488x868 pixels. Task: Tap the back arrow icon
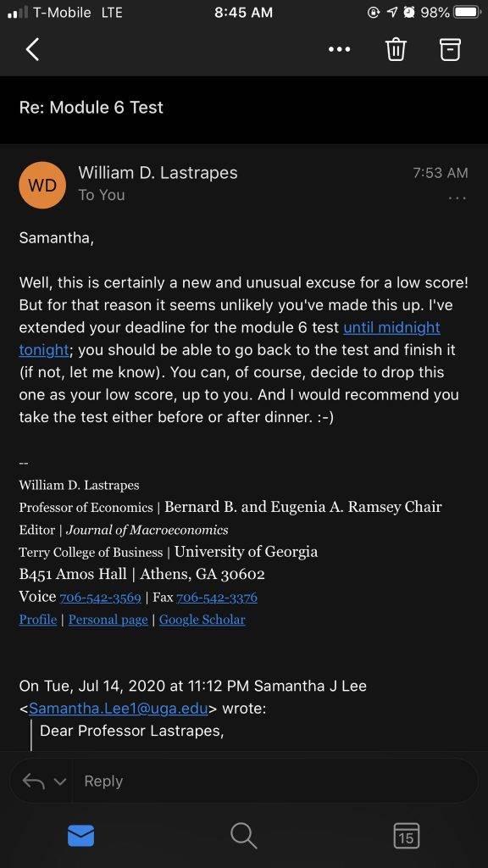click(x=33, y=49)
